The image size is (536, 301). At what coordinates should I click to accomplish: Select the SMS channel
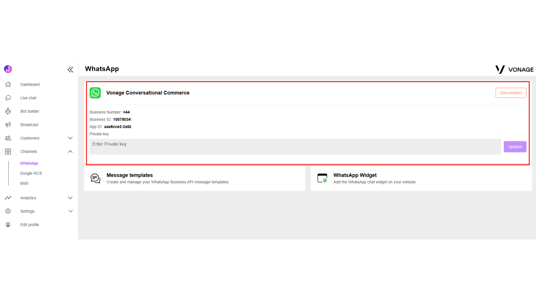24,183
